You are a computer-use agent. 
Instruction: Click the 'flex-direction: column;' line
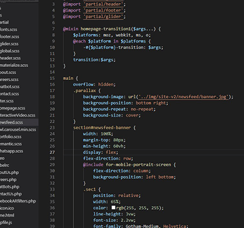tap(122, 171)
